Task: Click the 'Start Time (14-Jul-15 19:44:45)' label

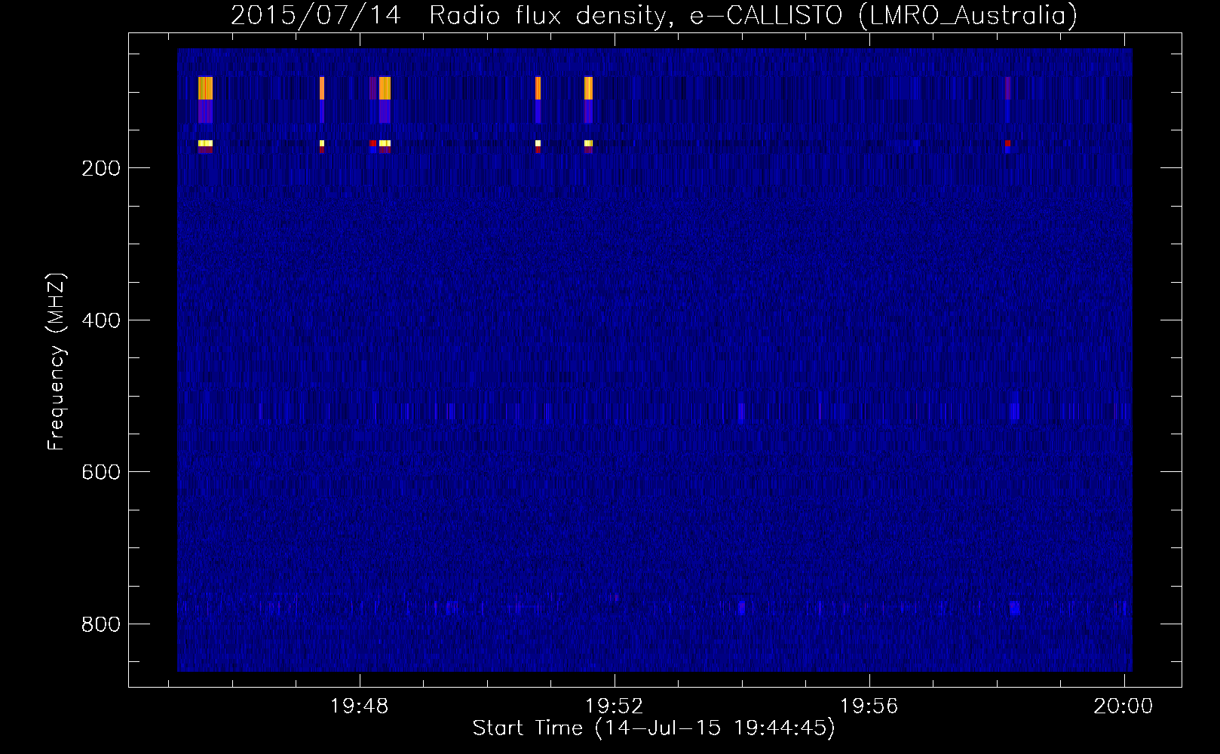Action: 654,728
